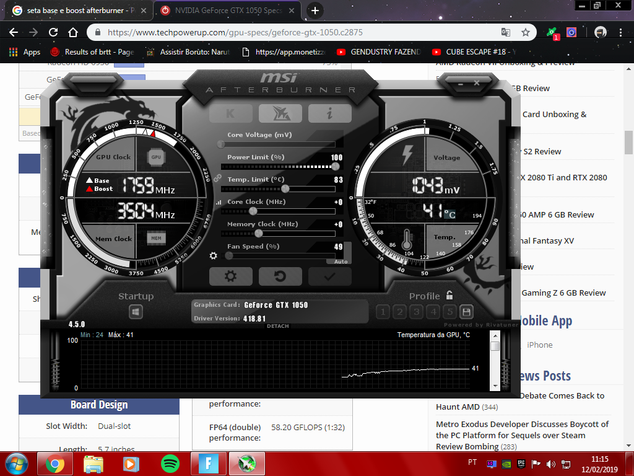Select profile slot 4

[433, 312]
